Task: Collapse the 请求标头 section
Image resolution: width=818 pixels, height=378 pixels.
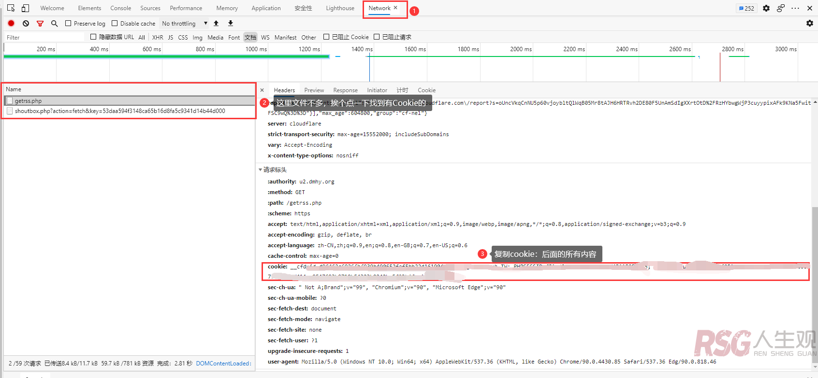Action: tap(261, 170)
